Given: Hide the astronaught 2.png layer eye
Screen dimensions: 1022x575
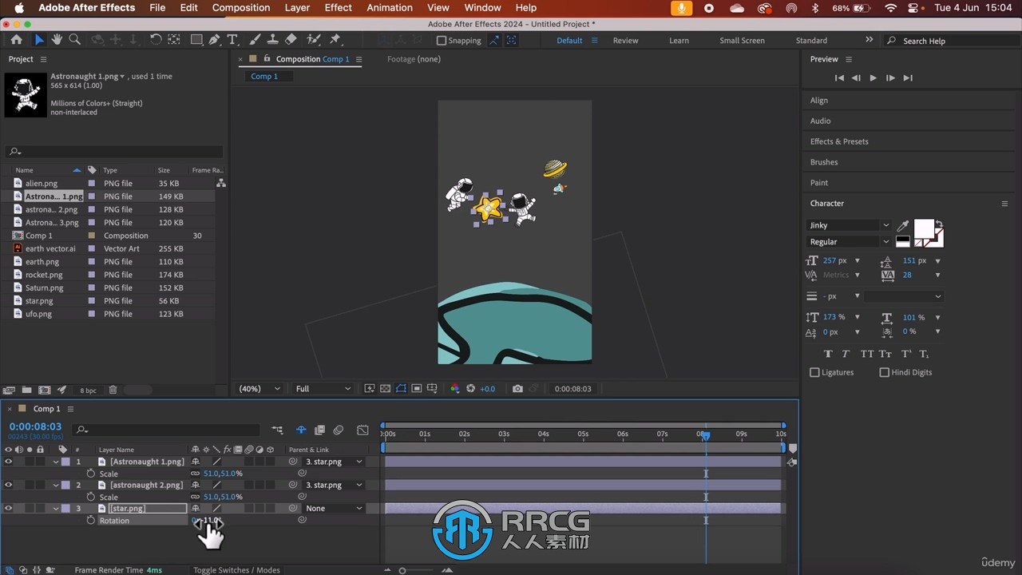Looking at the screenshot, I should 8,485.
